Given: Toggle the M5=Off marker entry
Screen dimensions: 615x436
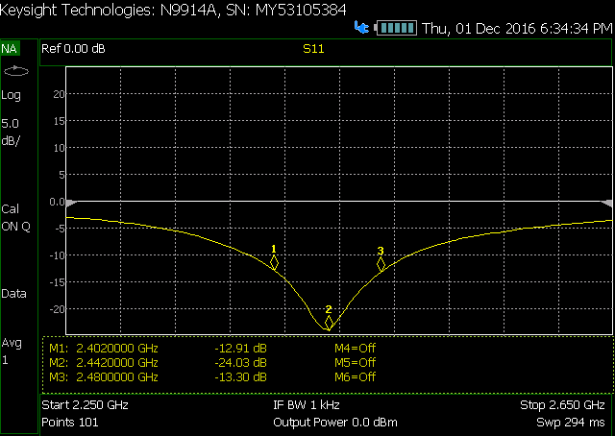Looking at the screenshot, I should click(x=355, y=363).
